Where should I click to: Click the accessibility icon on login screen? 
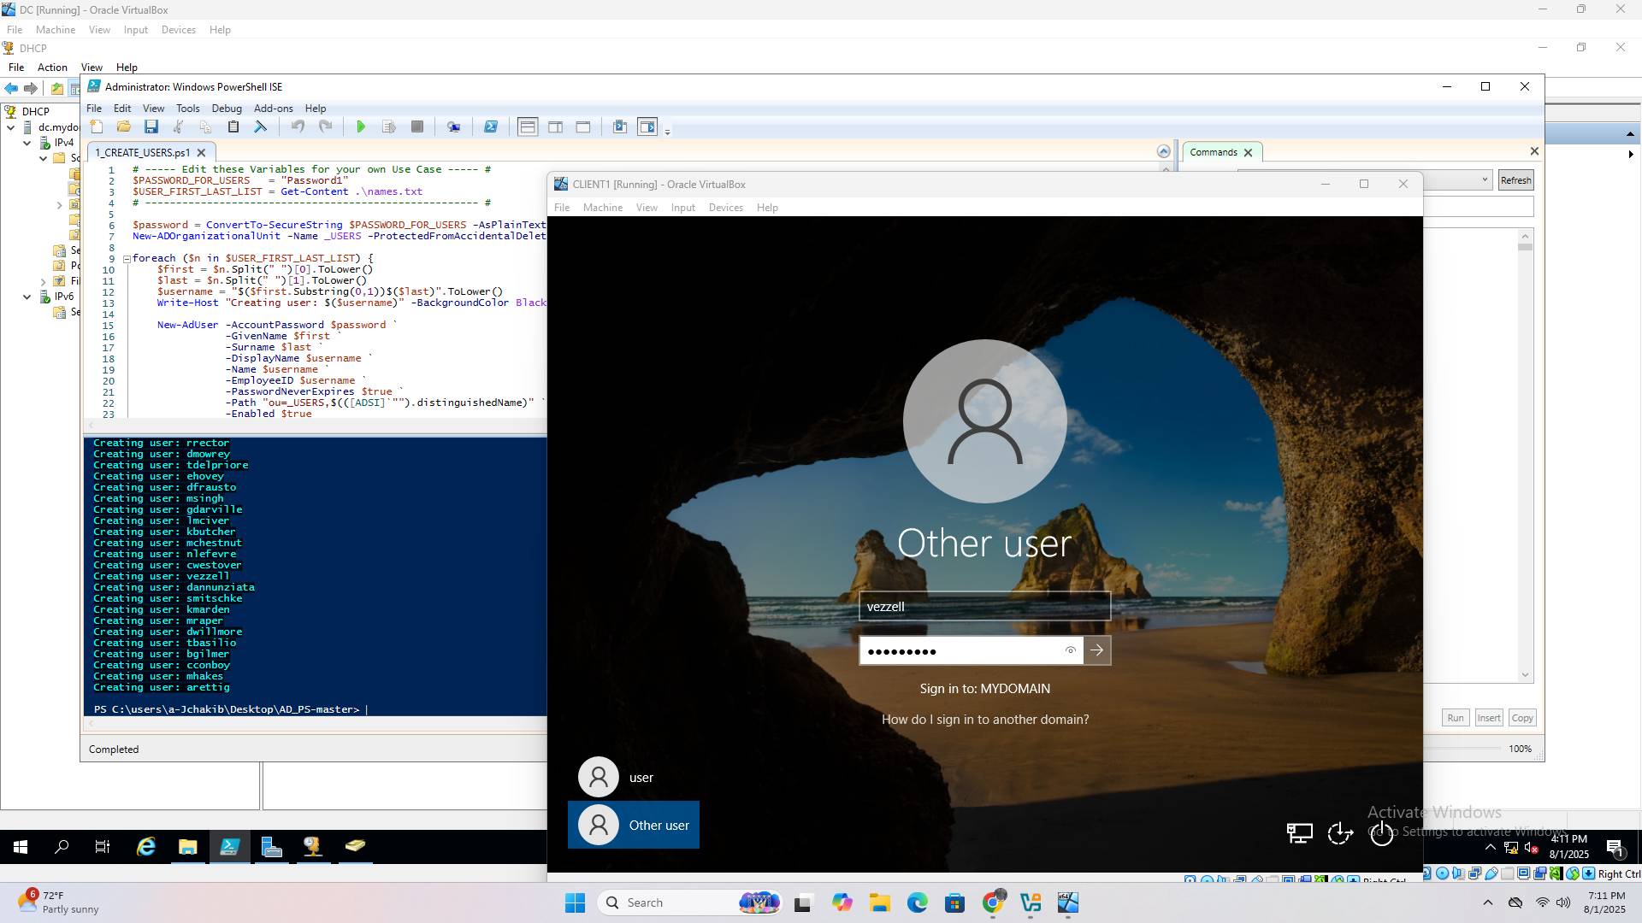(x=1340, y=832)
